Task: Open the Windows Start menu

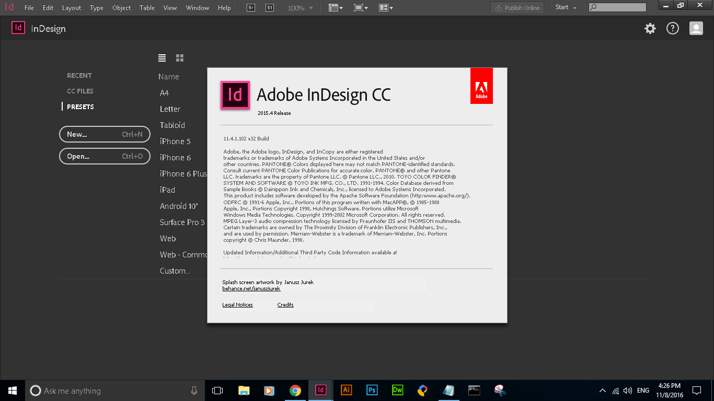Action: [13, 390]
